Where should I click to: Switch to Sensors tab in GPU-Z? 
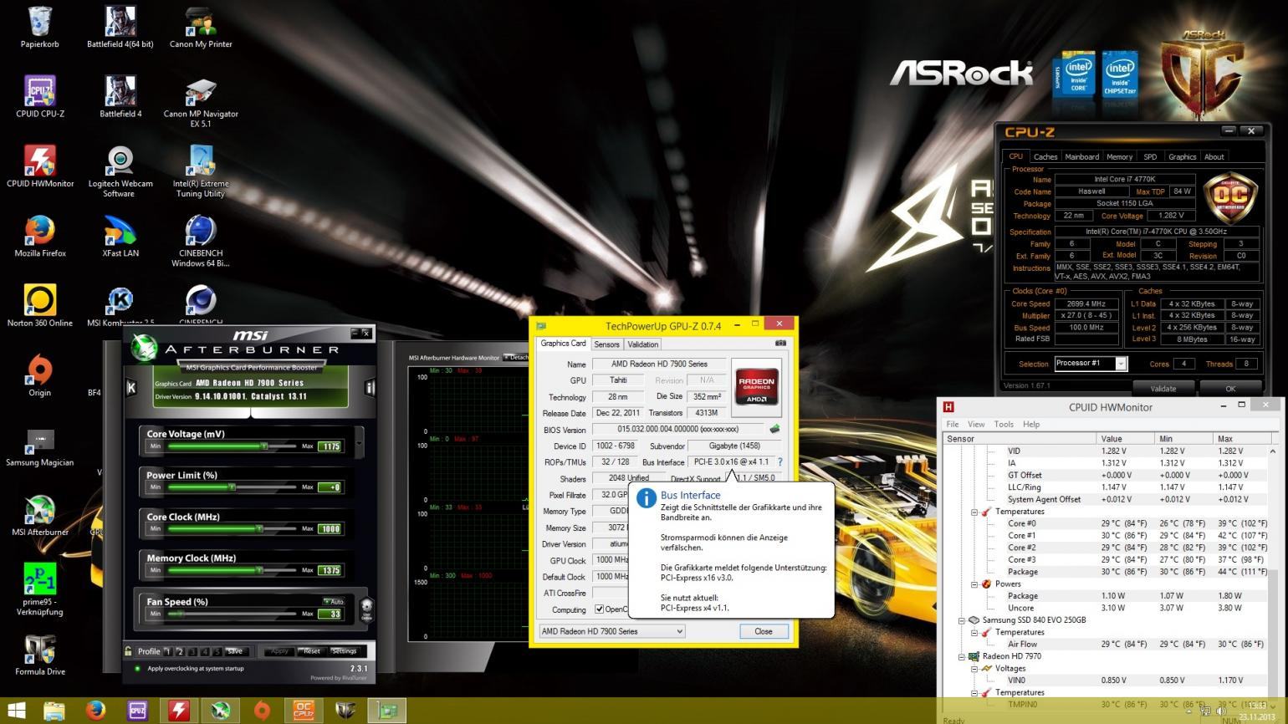coord(607,344)
